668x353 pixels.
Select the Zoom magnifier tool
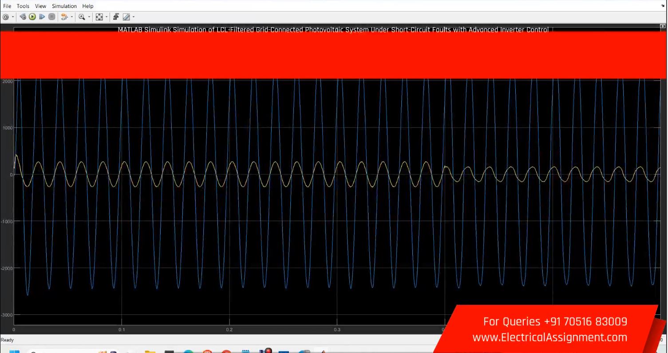[82, 17]
